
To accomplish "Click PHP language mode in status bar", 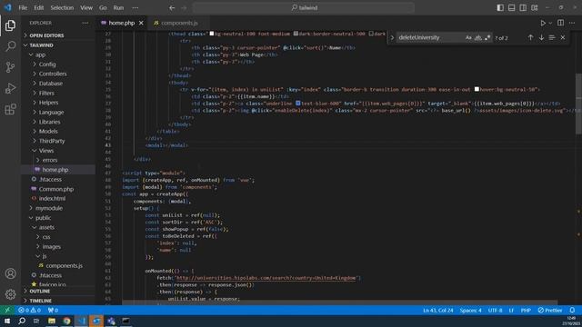I will (x=526, y=310).
